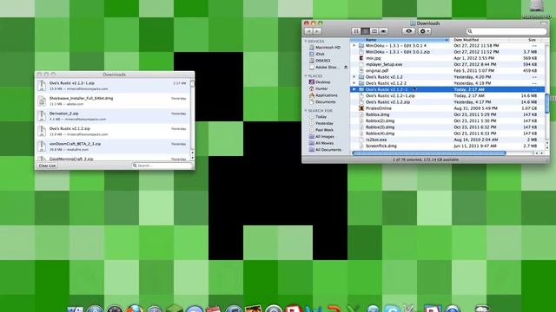The width and height of the screenshot is (556, 312).
Task: Switch Finder to column view
Action: point(374,31)
